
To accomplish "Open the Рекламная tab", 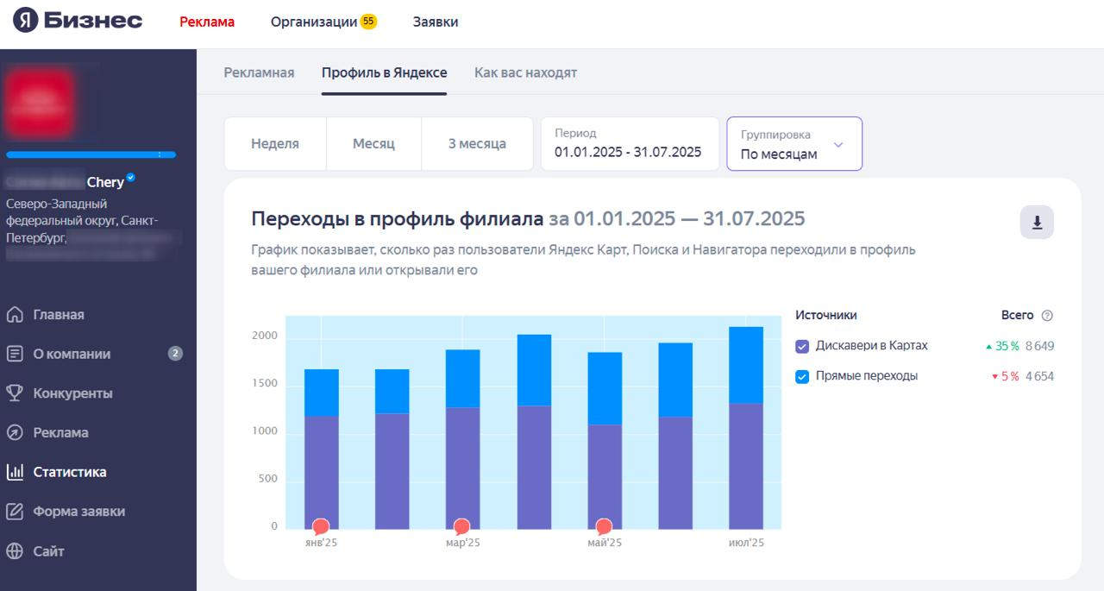I will (x=259, y=72).
